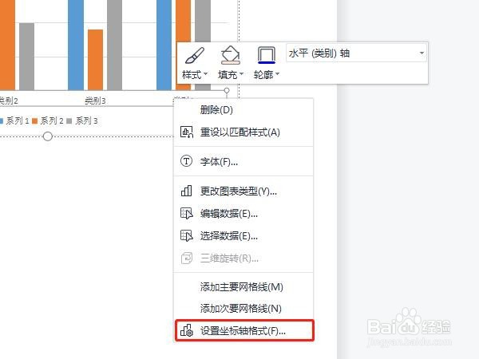
Task: Click the Fill paint bucket icon
Action: pos(231,55)
